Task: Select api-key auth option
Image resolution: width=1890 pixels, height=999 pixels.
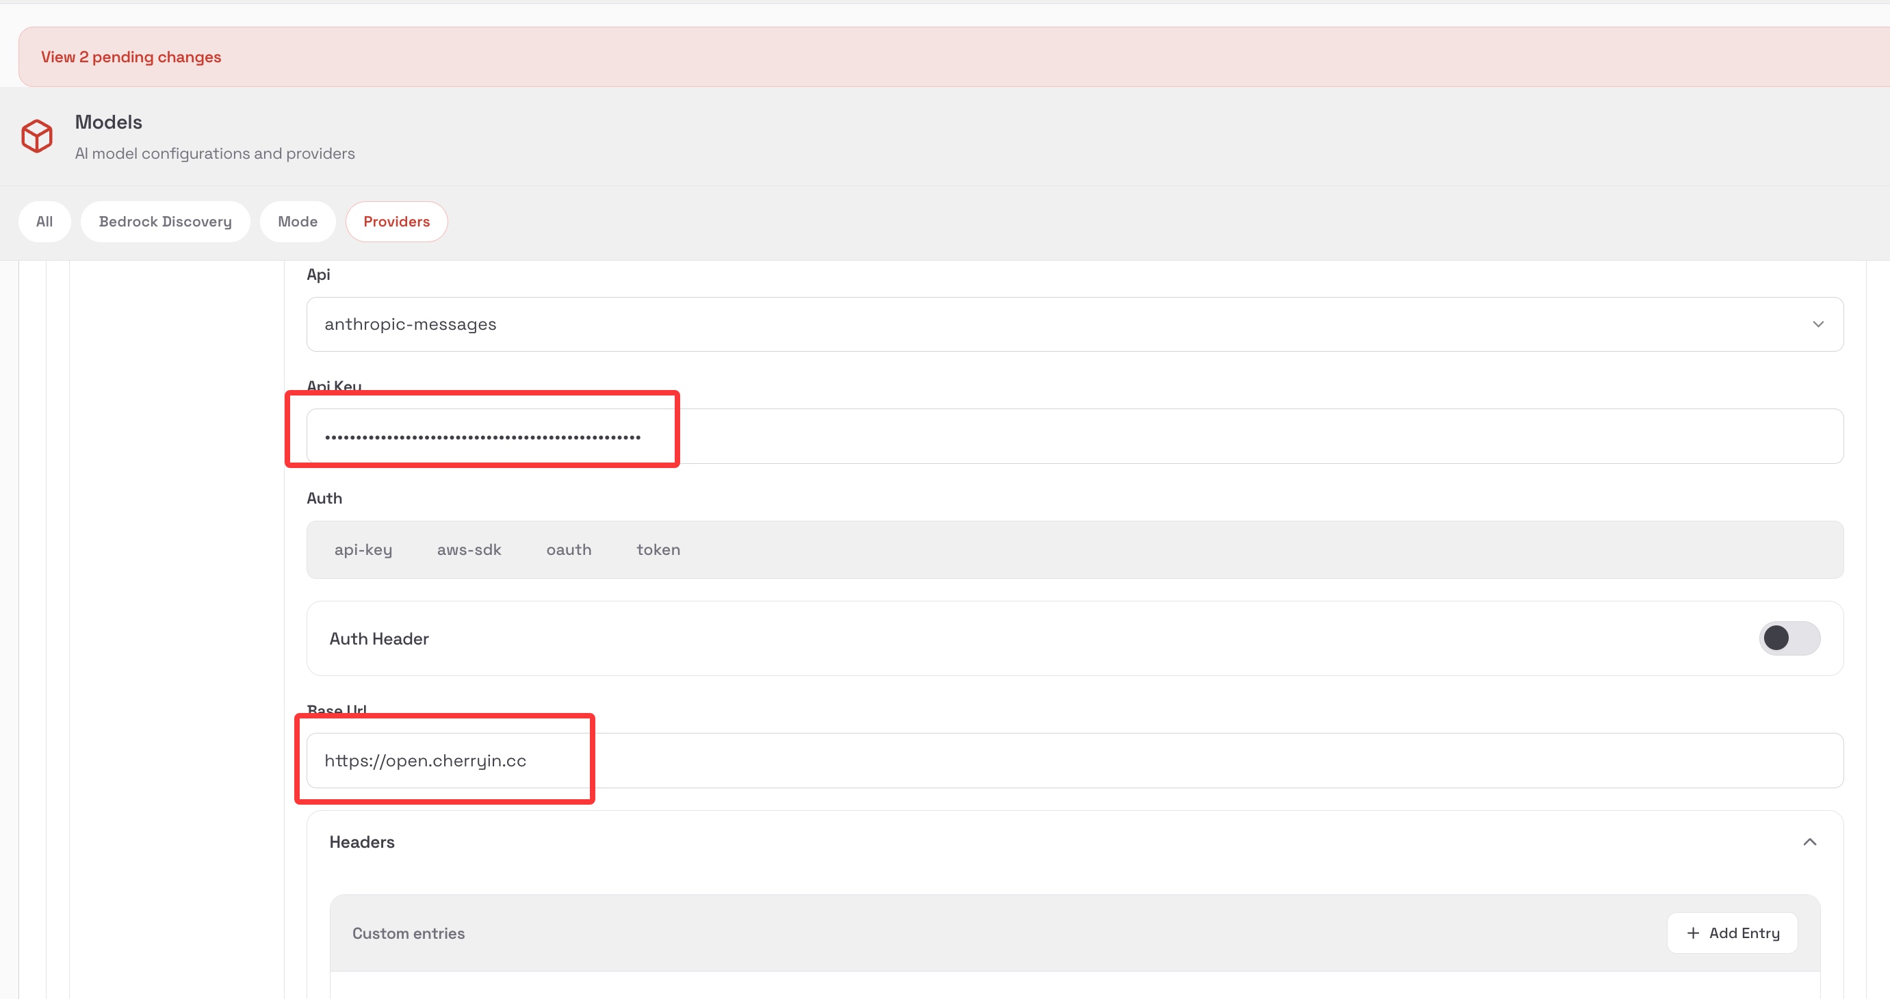Action: click(x=363, y=550)
